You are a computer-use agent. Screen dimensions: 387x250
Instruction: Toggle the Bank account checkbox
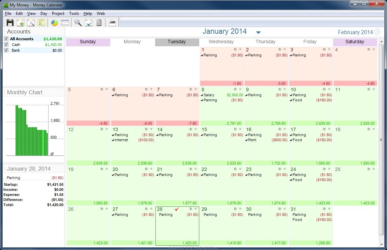[6, 50]
